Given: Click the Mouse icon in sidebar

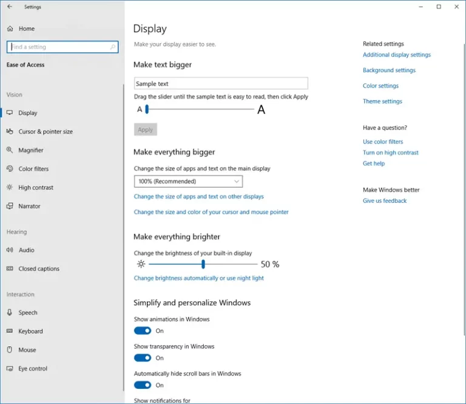Looking at the screenshot, I should (x=10, y=350).
